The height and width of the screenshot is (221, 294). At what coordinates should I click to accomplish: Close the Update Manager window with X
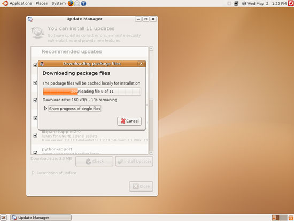(153, 19)
